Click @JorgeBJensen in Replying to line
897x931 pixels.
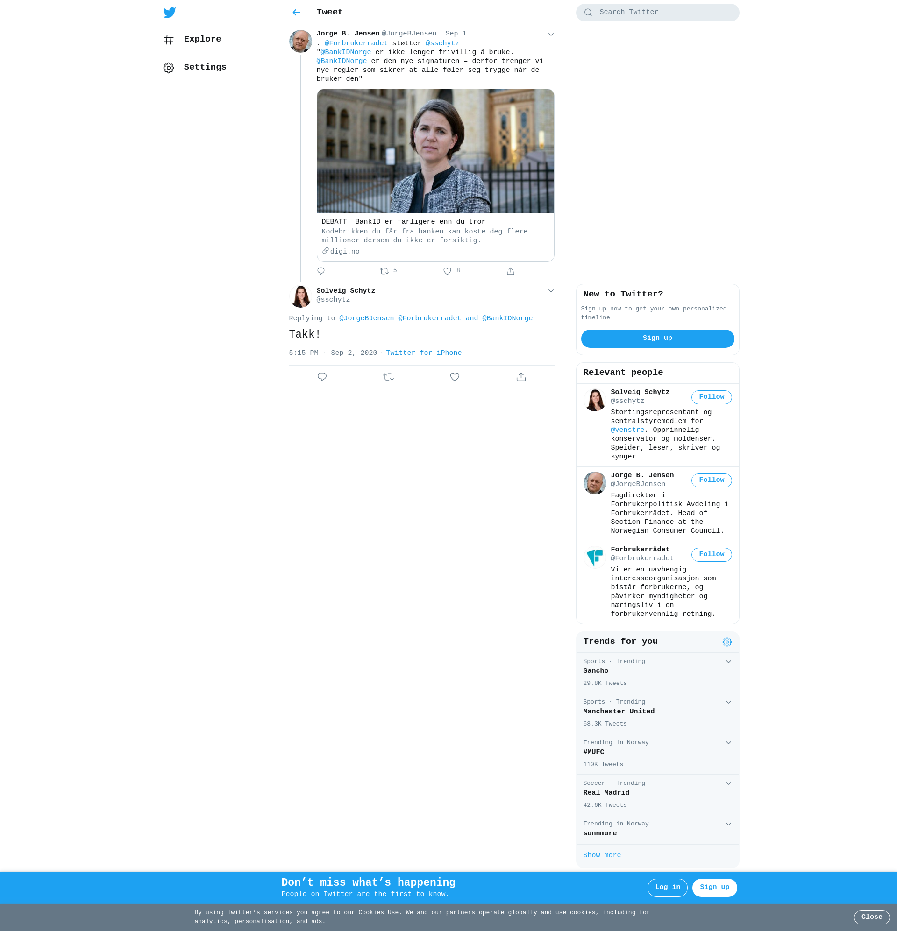[x=366, y=318]
